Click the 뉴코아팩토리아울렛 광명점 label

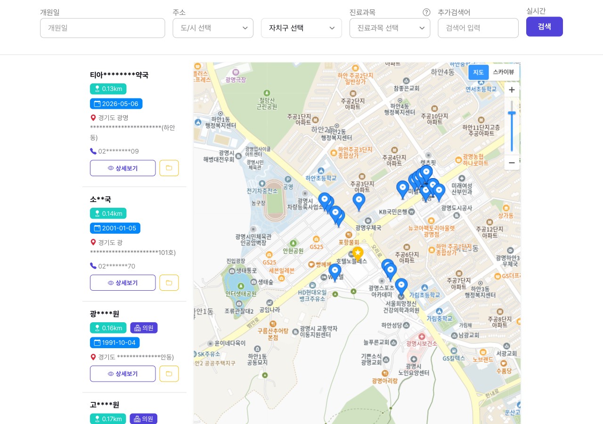click(x=432, y=231)
